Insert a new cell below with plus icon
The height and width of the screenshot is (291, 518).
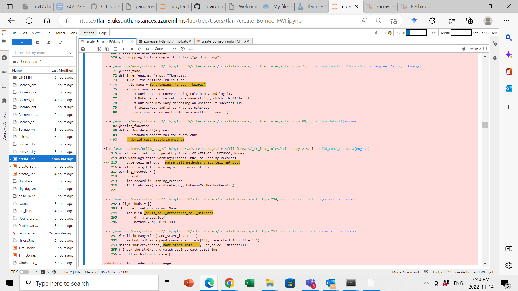(x=91, y=49)
